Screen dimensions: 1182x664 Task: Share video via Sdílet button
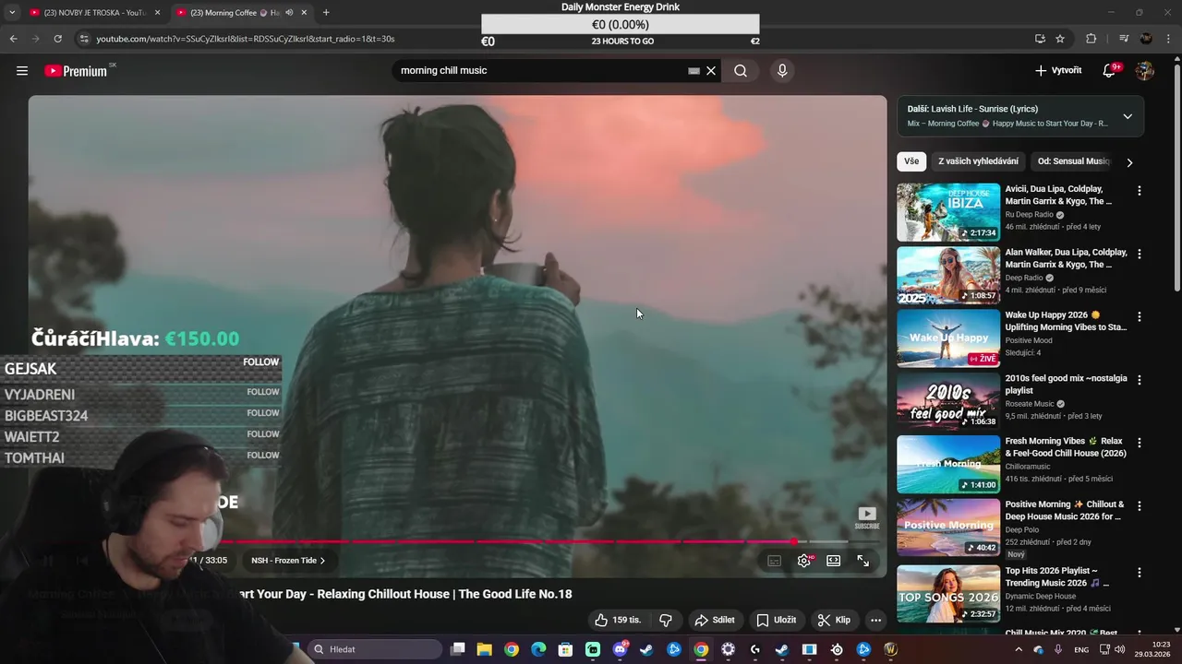tap(716, 620)
